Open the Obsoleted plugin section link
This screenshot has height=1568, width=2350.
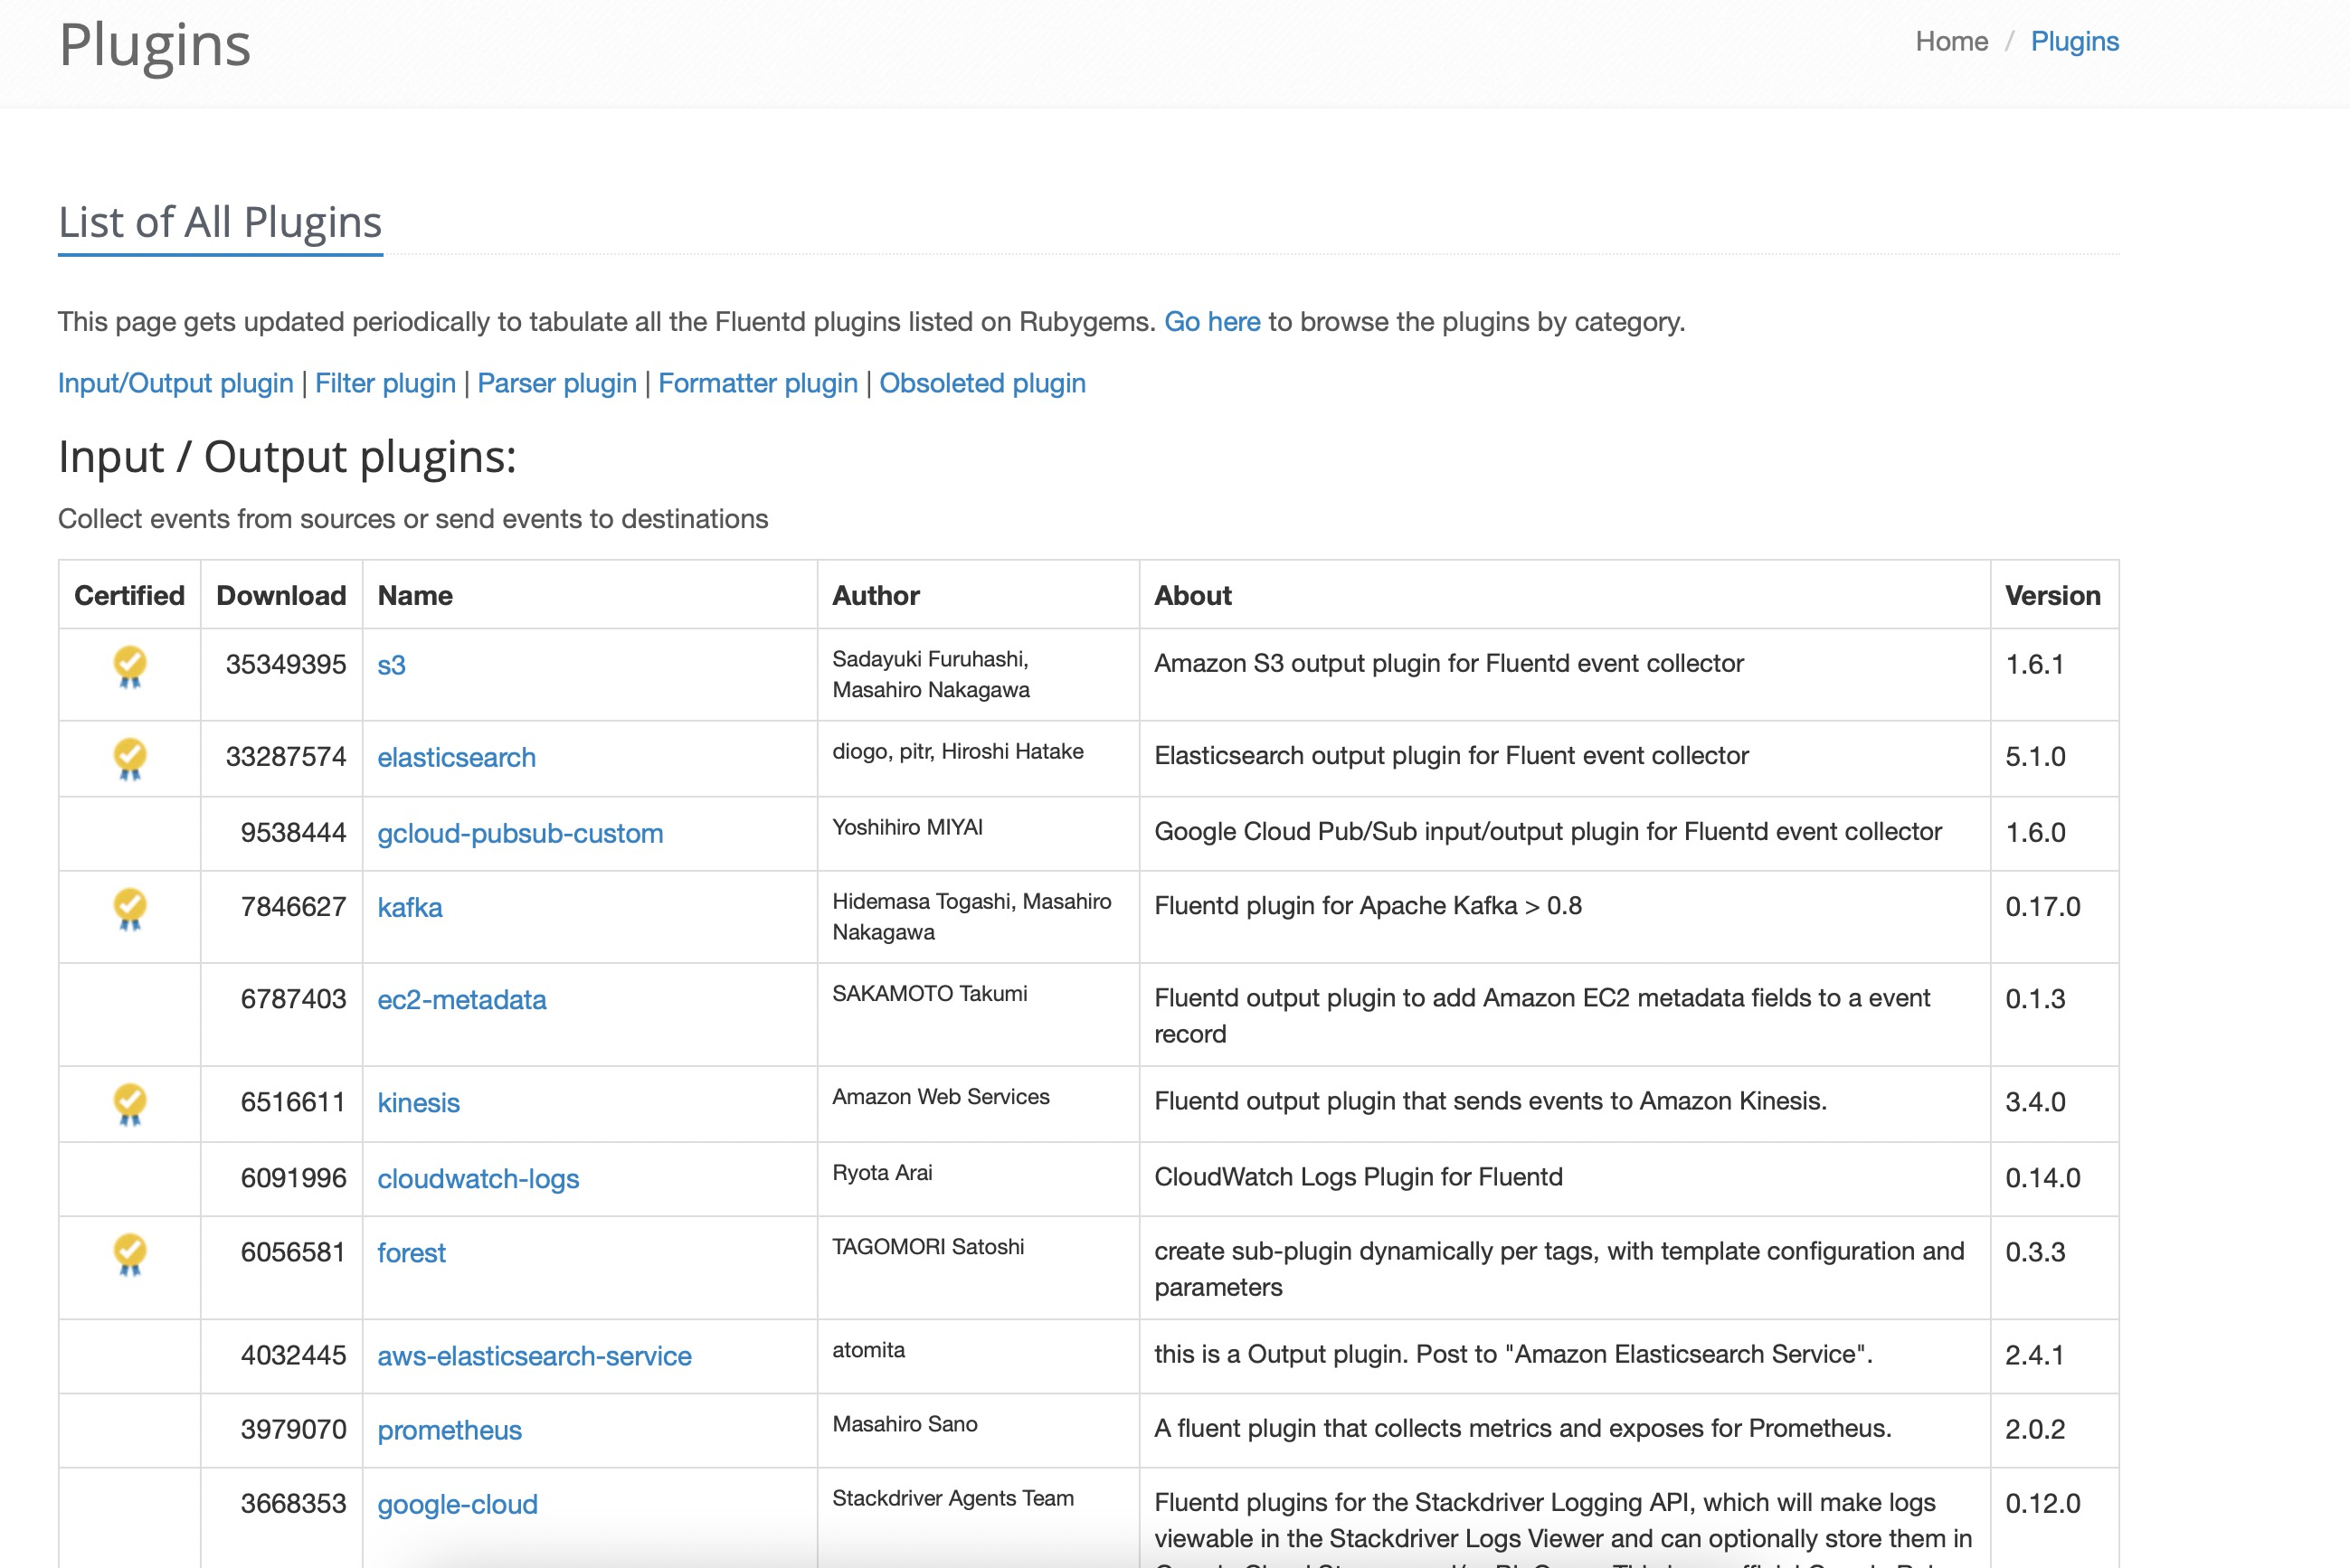(982, 383)
